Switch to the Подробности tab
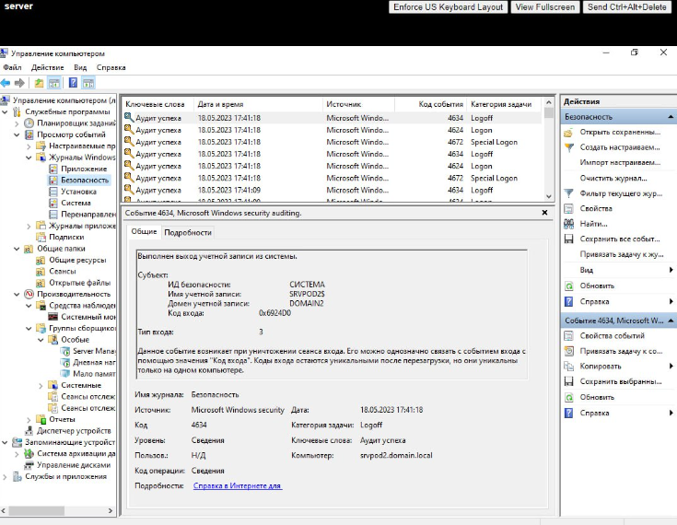Image resolution: width=677 pixels, height=525 pixels. pyautogui.click(x=188, y=232)
